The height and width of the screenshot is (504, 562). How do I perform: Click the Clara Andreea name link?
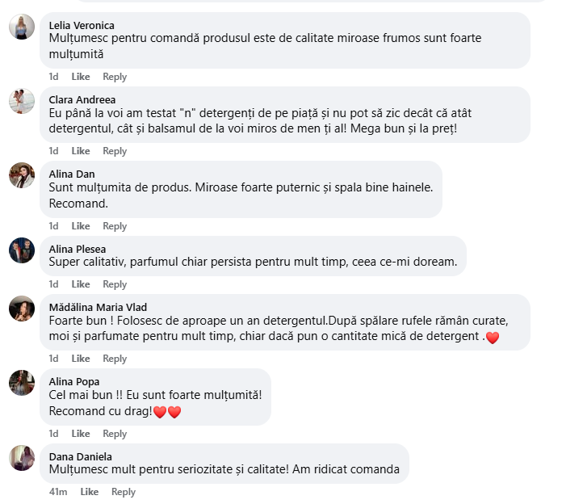82,99
